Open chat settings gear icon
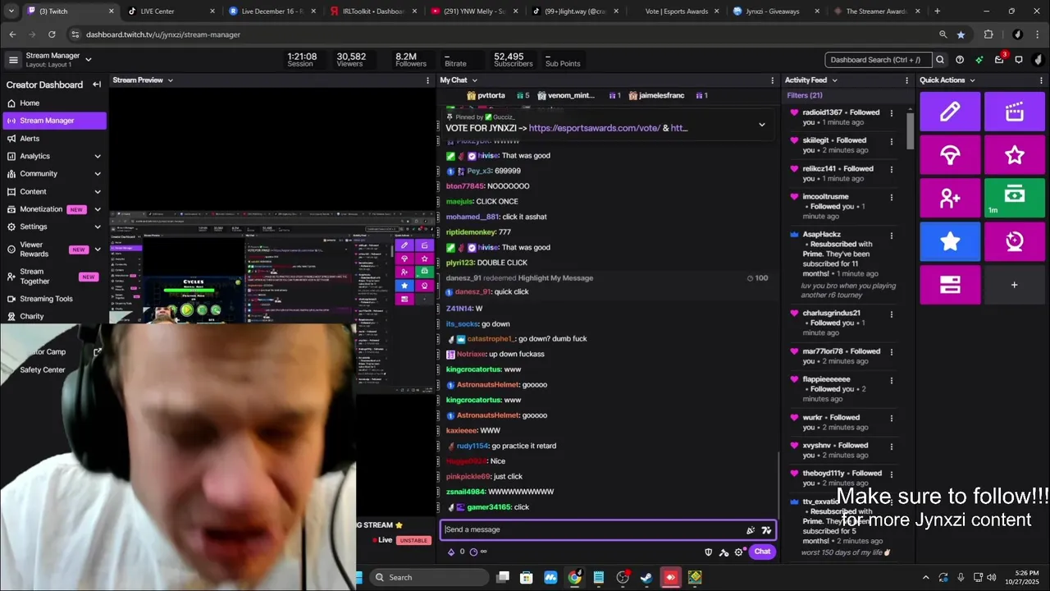The height and width of the screenshot is (591, 1050). click(738, 552)
